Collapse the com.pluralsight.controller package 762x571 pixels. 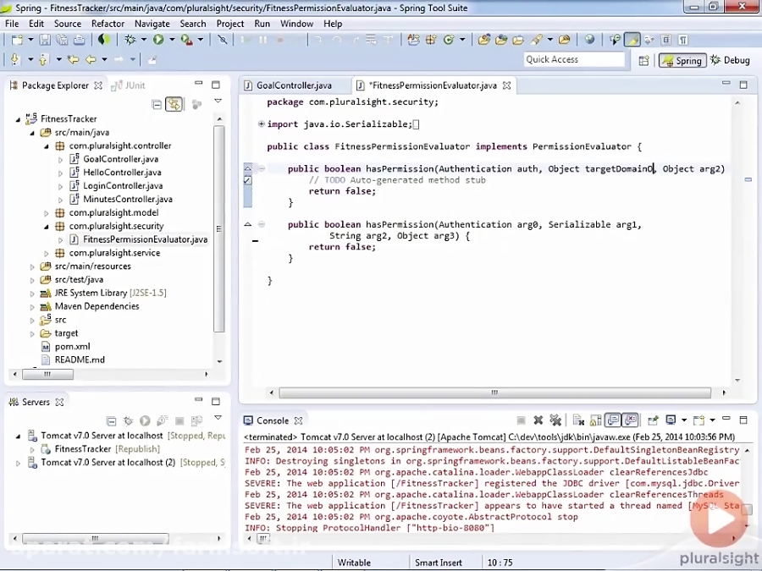pyautogui.click(x=47, y=145)
